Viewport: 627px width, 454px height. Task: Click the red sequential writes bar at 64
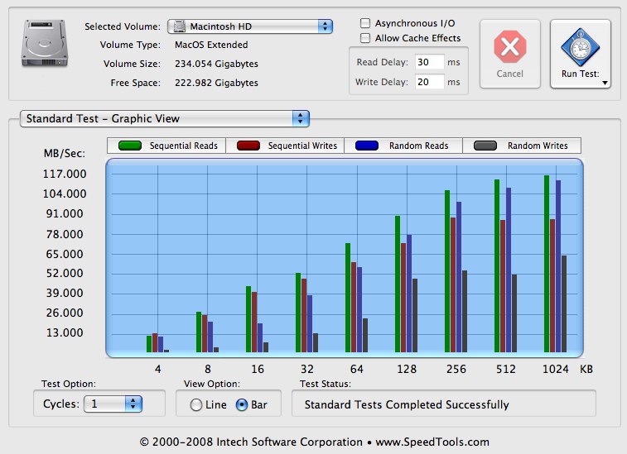click(354, 307)
